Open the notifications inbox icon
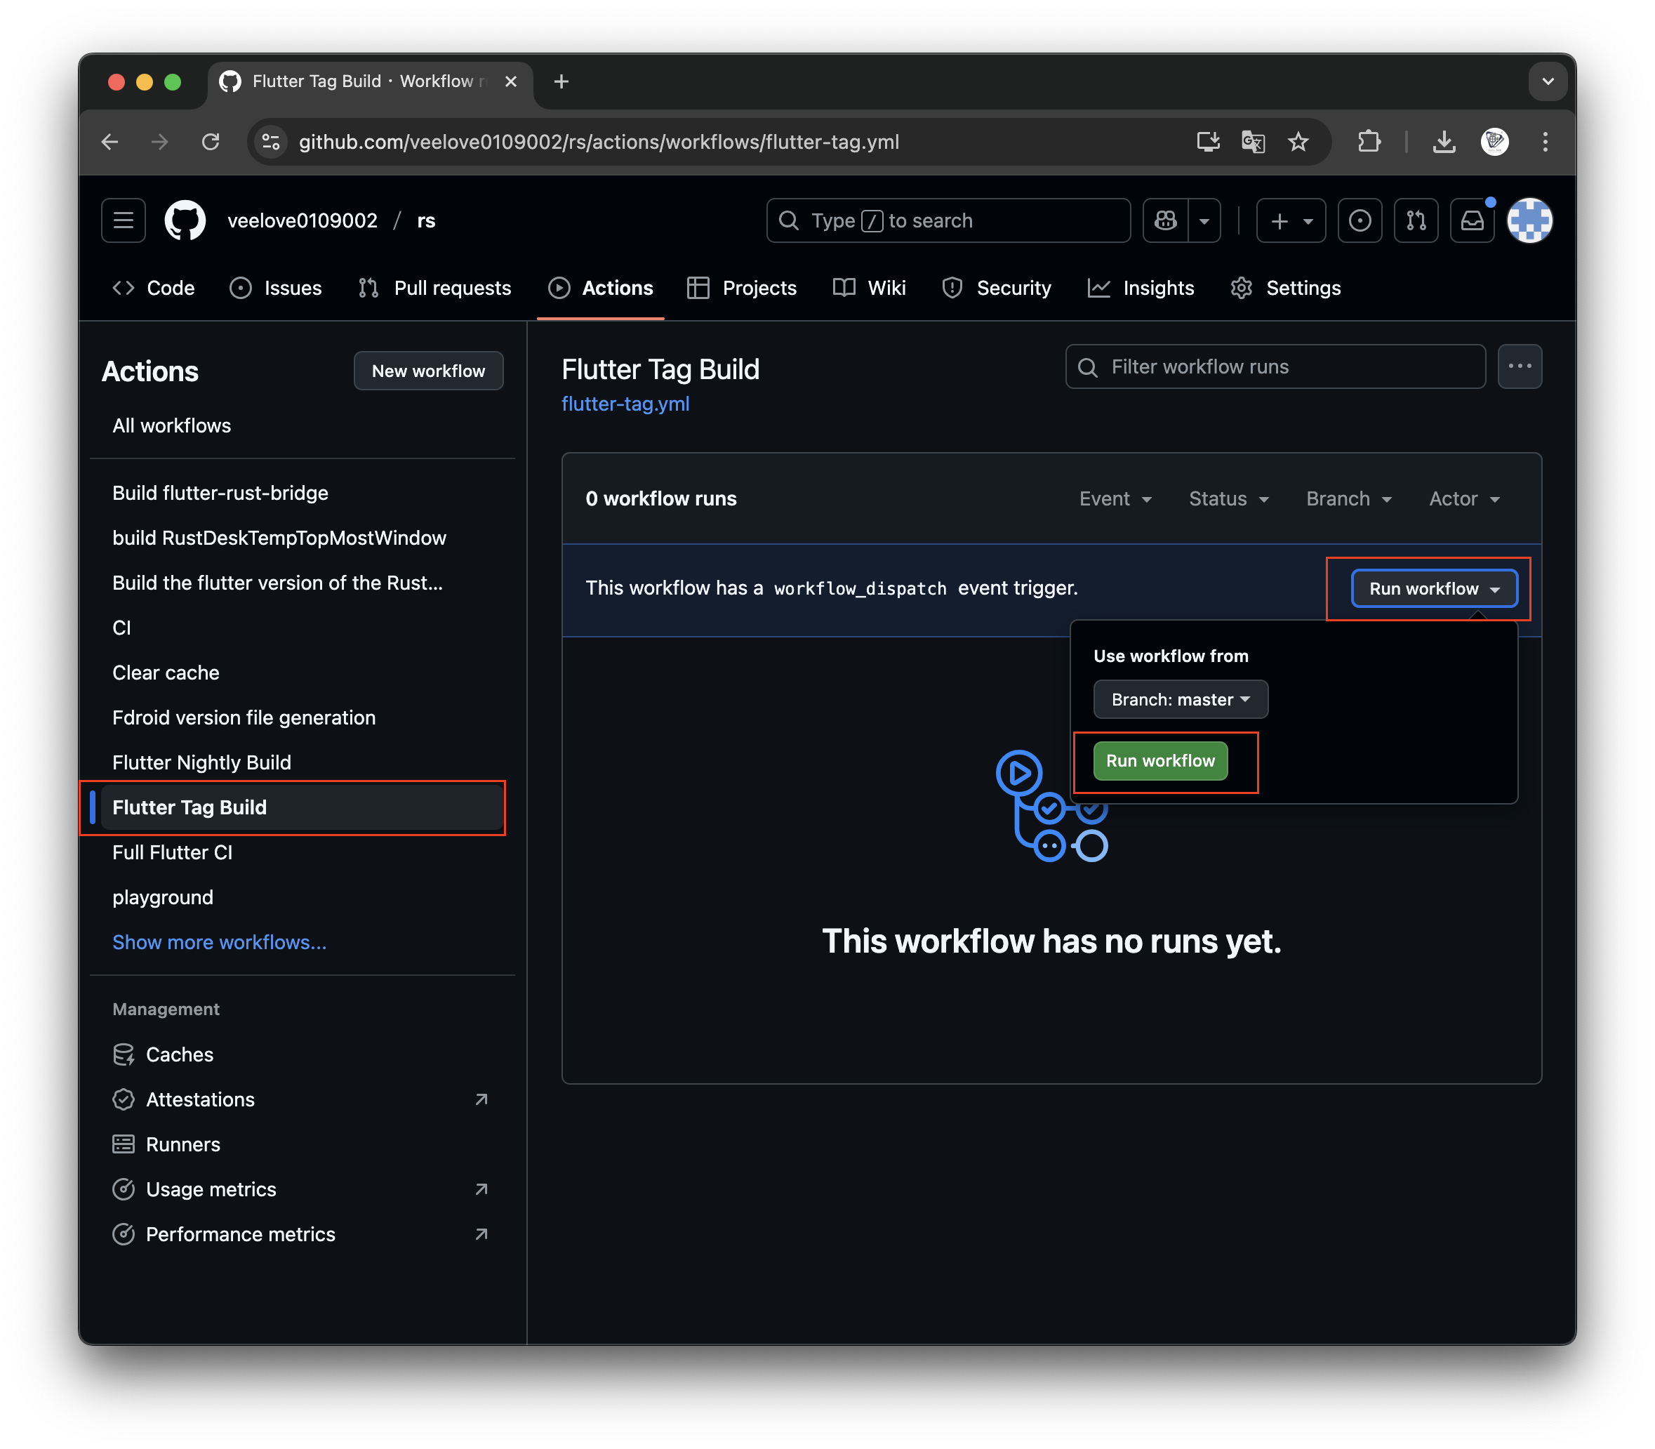1655x1449 pixels. click(x=1472, y=220)
